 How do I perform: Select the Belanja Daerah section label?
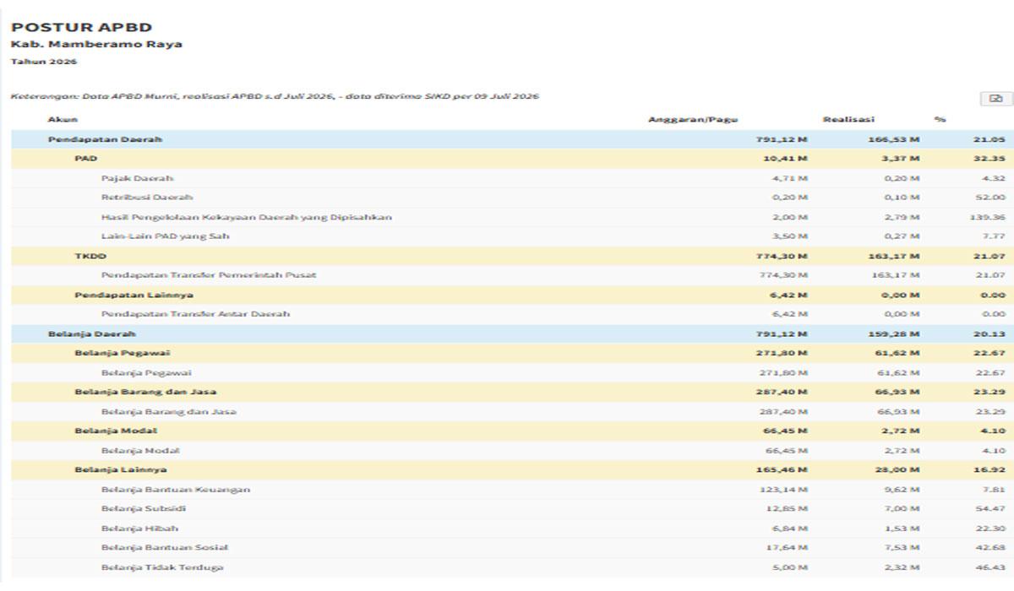pos(91,333)
